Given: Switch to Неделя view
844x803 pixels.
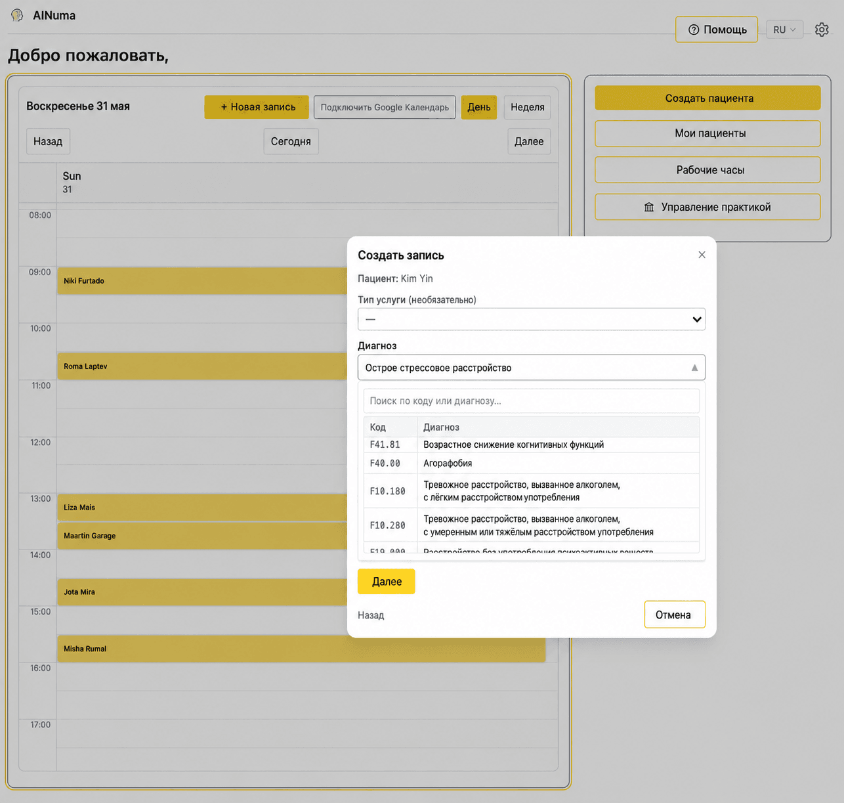Looking at the screenshot, I should pyautogui.click(x=528, y=107).
